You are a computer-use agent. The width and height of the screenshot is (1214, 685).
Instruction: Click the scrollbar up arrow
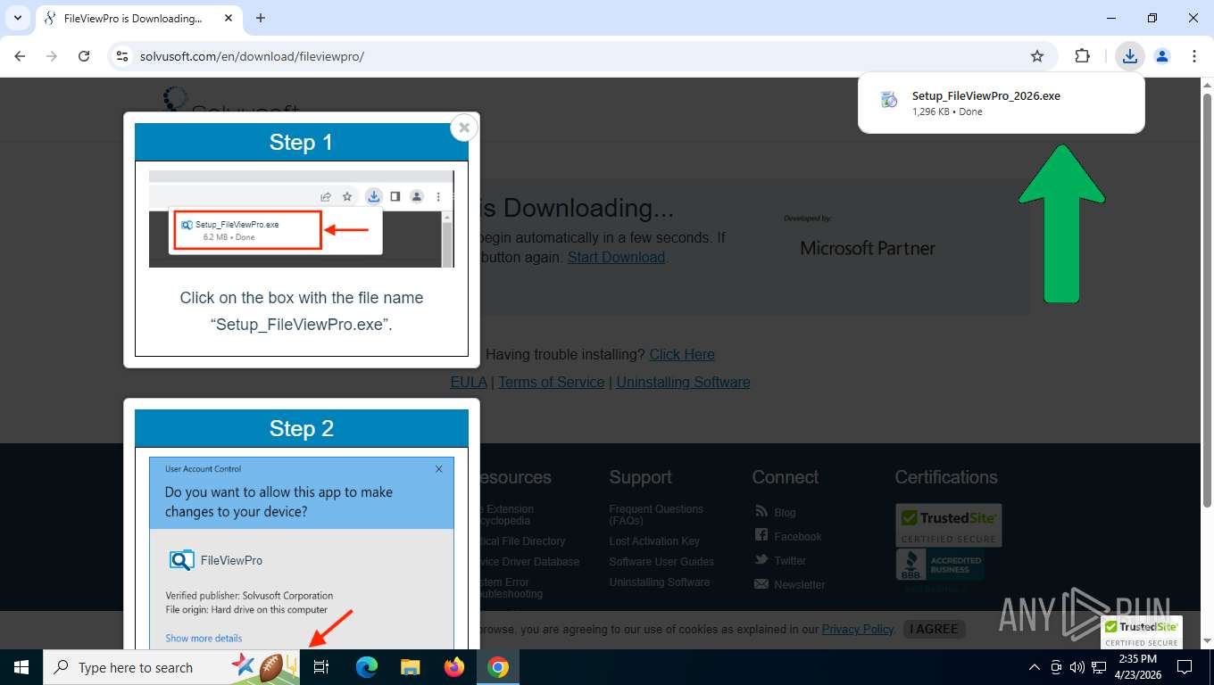(1206, 85)
